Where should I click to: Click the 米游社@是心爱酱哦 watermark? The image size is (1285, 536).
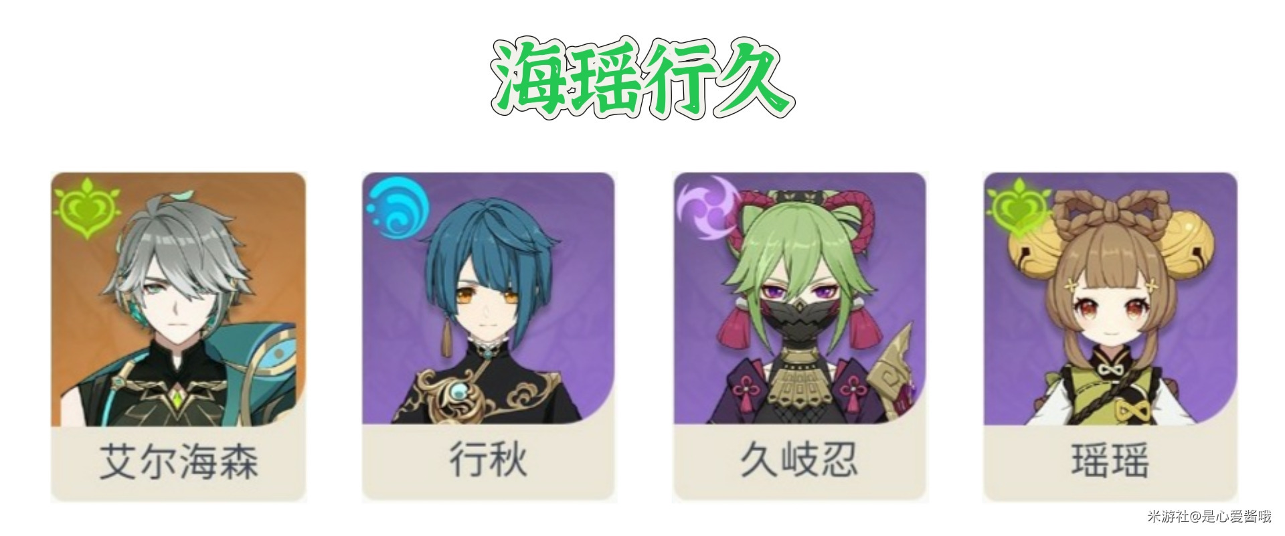tap(1209, 516)
